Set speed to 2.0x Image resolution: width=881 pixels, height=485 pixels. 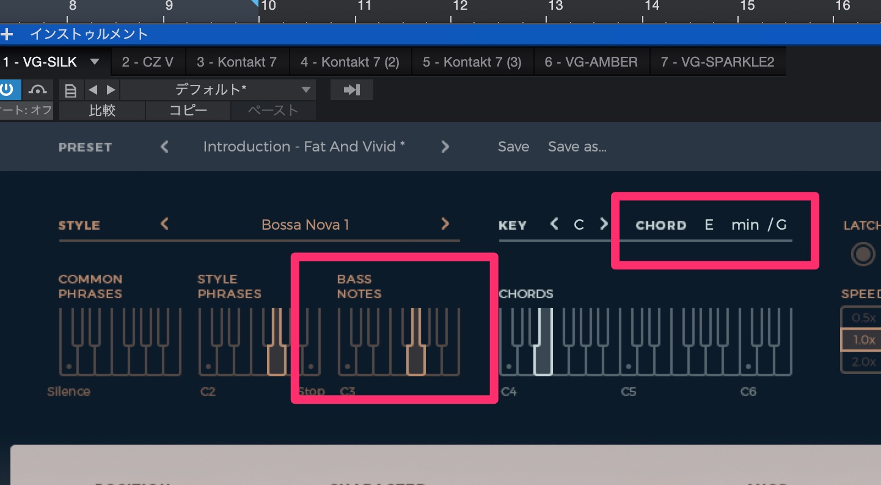tap(863, 362)
